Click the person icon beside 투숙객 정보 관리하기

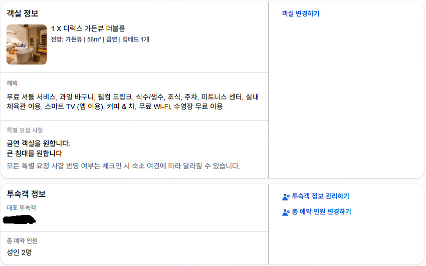(x=286, y=196)
